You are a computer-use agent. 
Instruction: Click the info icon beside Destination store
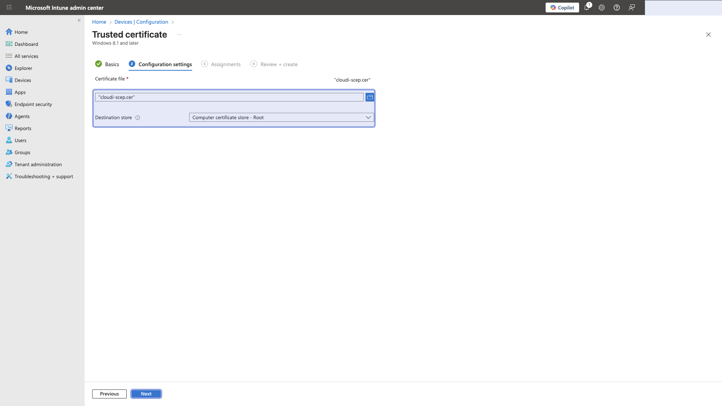pyautogui.click(x=138, y=118)
